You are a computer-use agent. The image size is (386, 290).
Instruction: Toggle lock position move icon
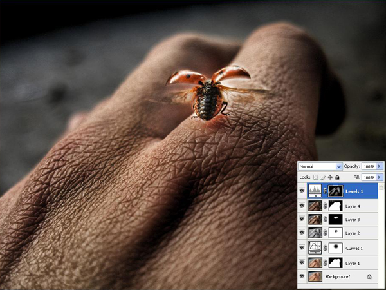pos(330,177)
